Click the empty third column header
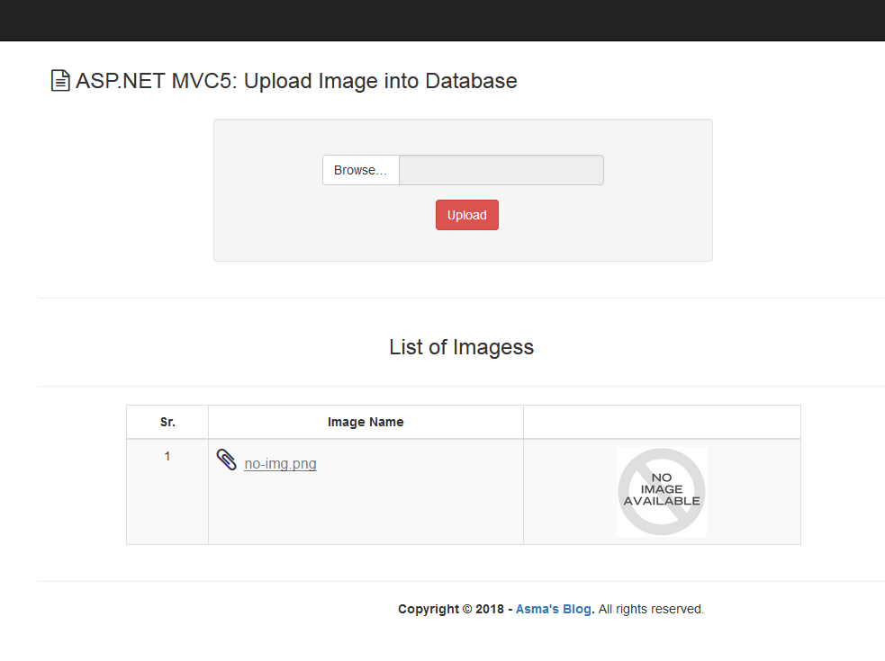The image size is (885, 661). click(x=661, y=421)
